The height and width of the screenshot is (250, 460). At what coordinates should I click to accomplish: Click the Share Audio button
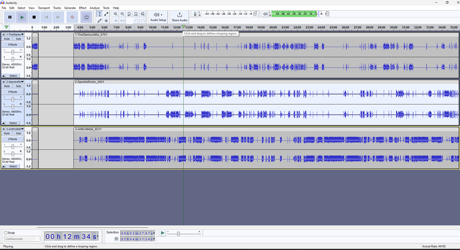point(179,17)
